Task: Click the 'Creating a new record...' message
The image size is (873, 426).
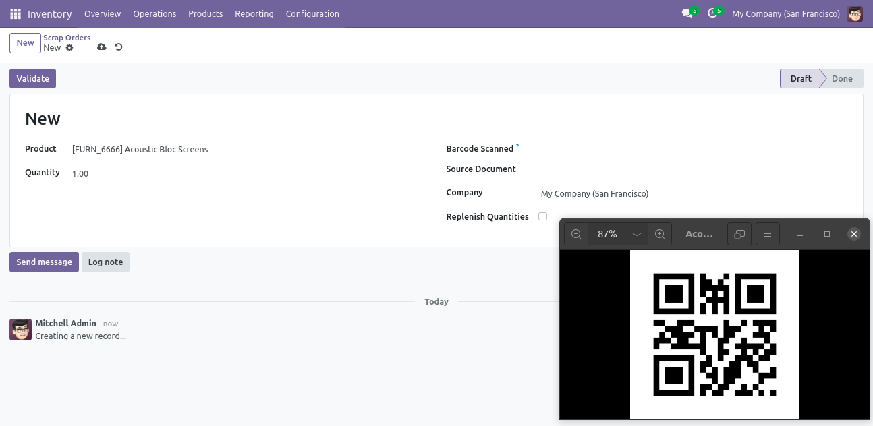Action: point(80,336)
